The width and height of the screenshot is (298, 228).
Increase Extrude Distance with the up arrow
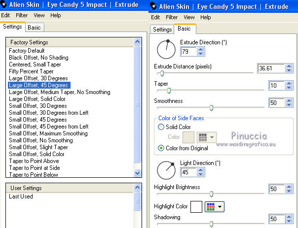(289, 66)
